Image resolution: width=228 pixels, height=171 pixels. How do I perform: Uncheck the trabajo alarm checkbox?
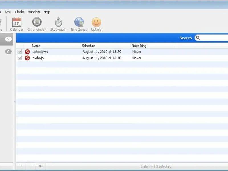(20, 58)
